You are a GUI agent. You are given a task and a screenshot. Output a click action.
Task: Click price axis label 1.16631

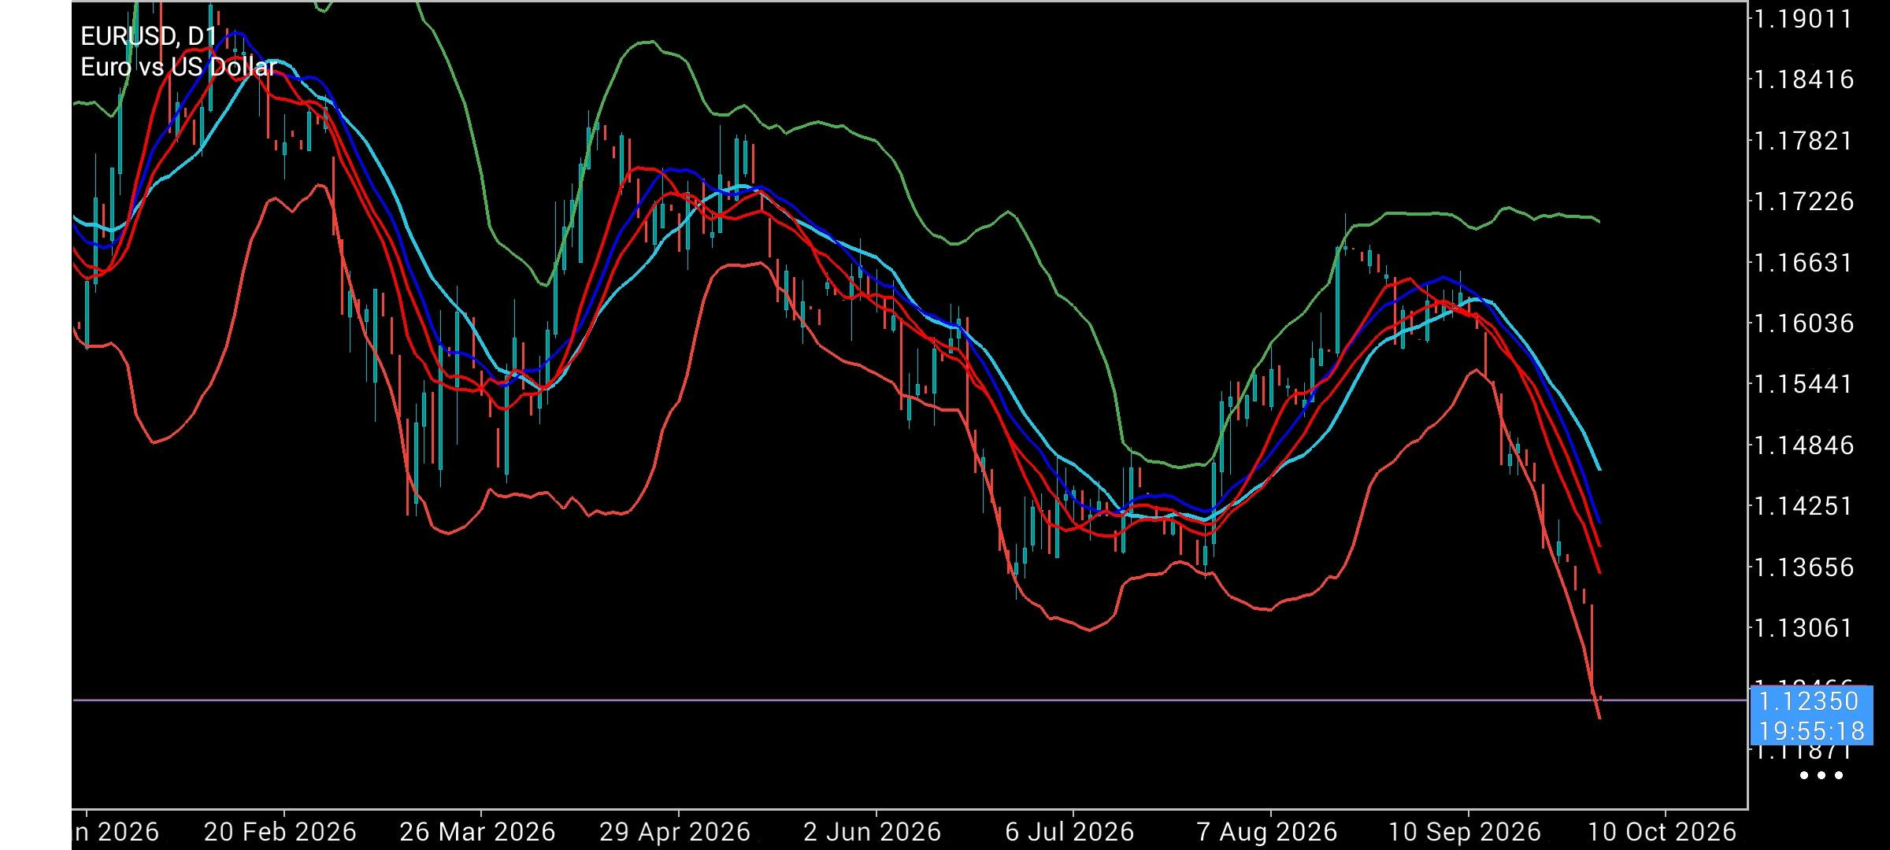tap(1802, 262)
